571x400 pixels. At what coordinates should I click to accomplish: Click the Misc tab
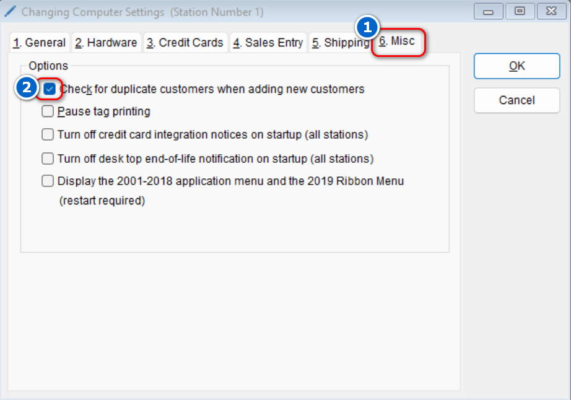point(398,42)
